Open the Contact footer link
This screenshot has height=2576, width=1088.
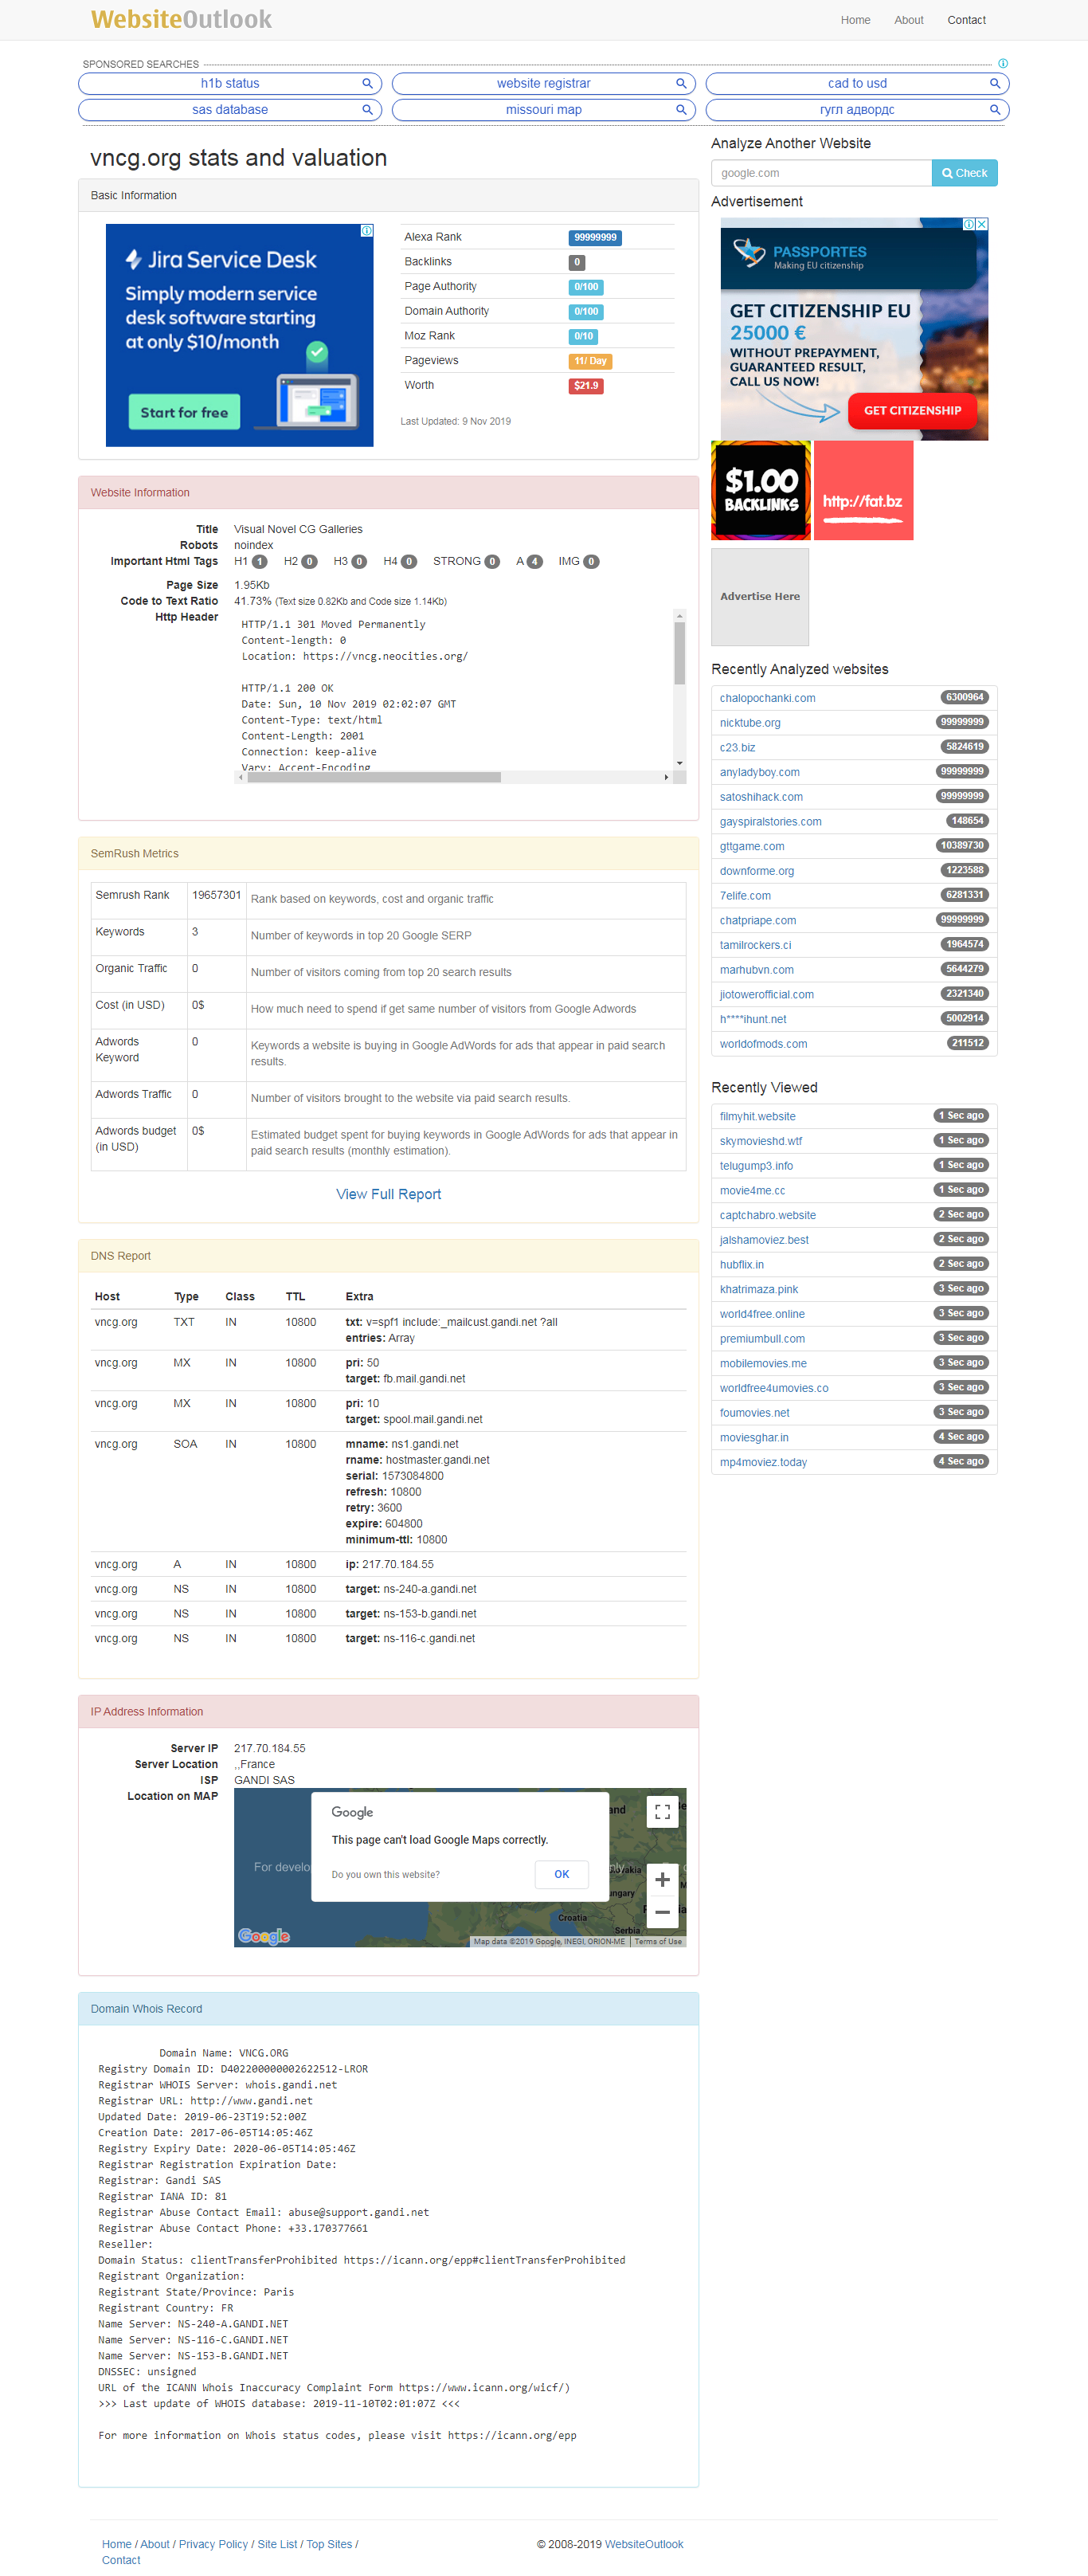[121, 2560]
